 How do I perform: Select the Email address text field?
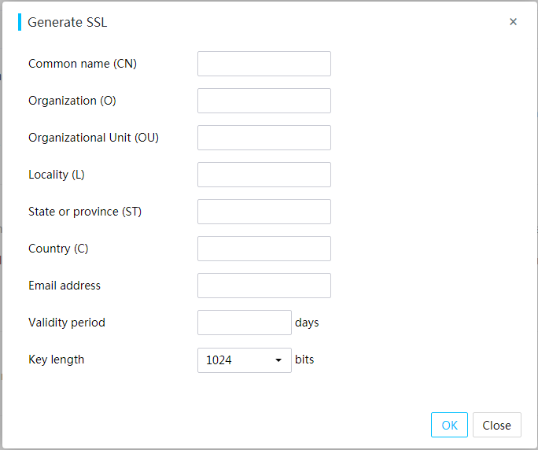click(263, 286)
